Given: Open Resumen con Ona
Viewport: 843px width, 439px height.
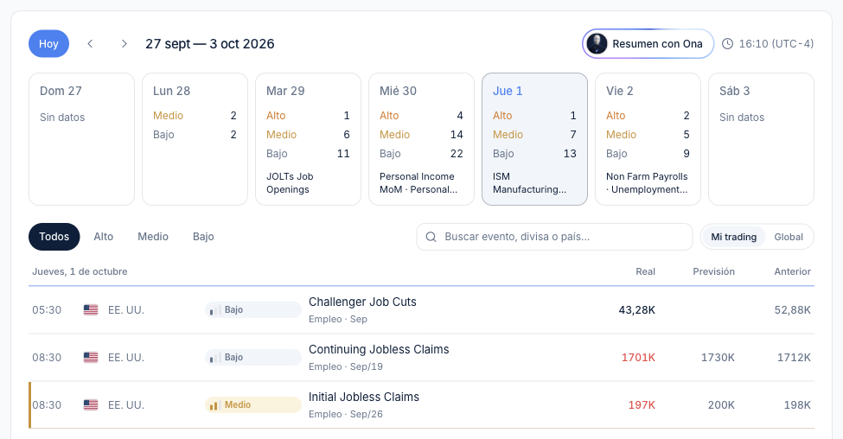Looking at the screenshot, I should point(648,43).
